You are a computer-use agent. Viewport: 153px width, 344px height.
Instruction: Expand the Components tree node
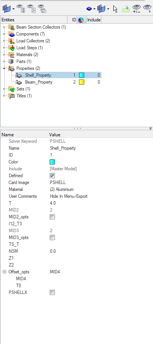point(4,34)
